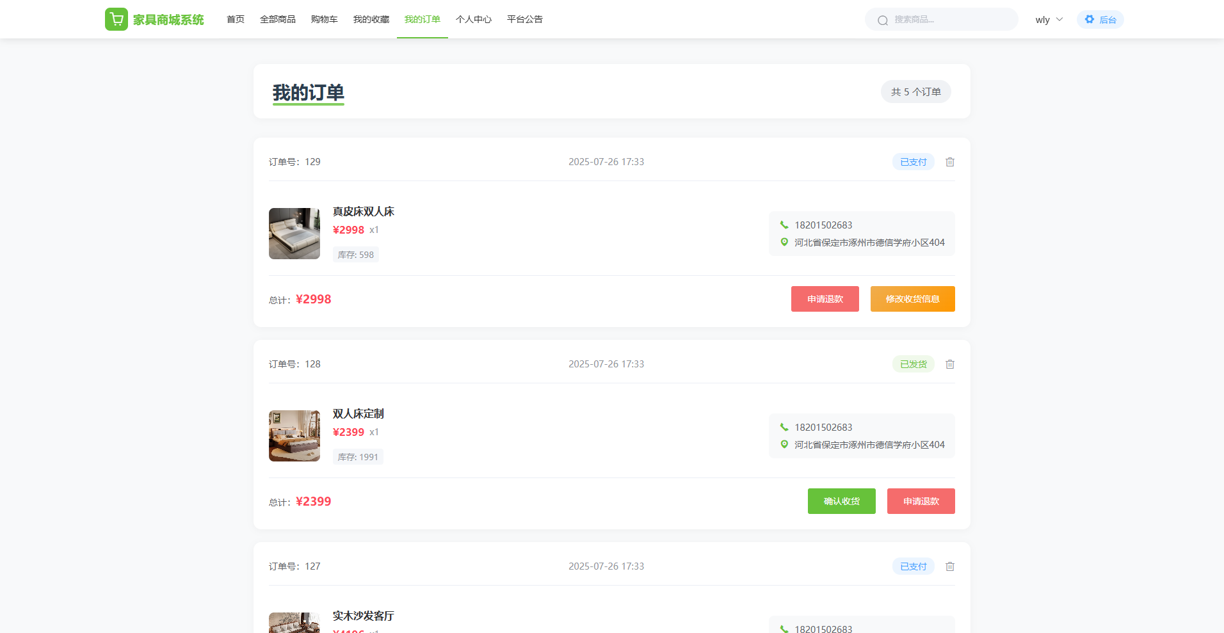Click 申请退款 for order 129
This screenshot has width=1224, height=633.
point(825,299)
